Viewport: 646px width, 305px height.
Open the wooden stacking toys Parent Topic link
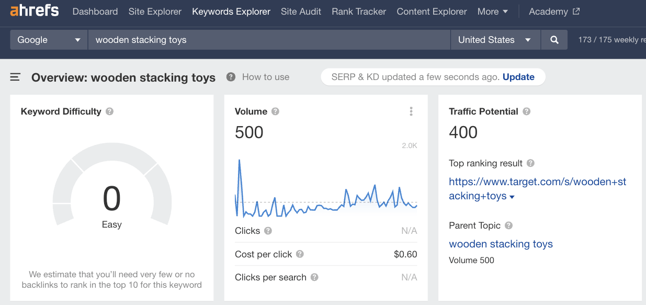pyautogui.click(x=501, y=244)
